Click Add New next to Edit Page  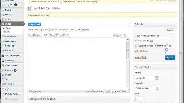pos(56,8)
